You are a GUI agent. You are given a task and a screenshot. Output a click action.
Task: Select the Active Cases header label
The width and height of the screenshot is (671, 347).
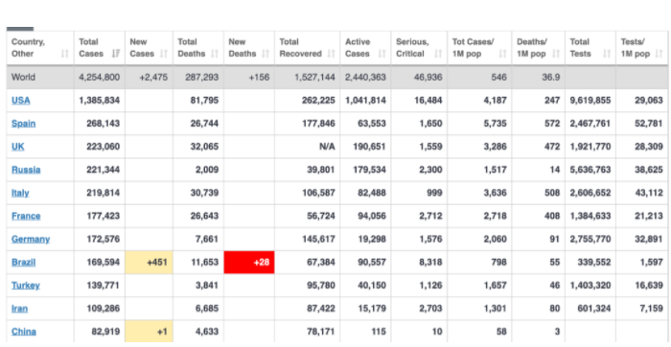[x=358, y=48]
